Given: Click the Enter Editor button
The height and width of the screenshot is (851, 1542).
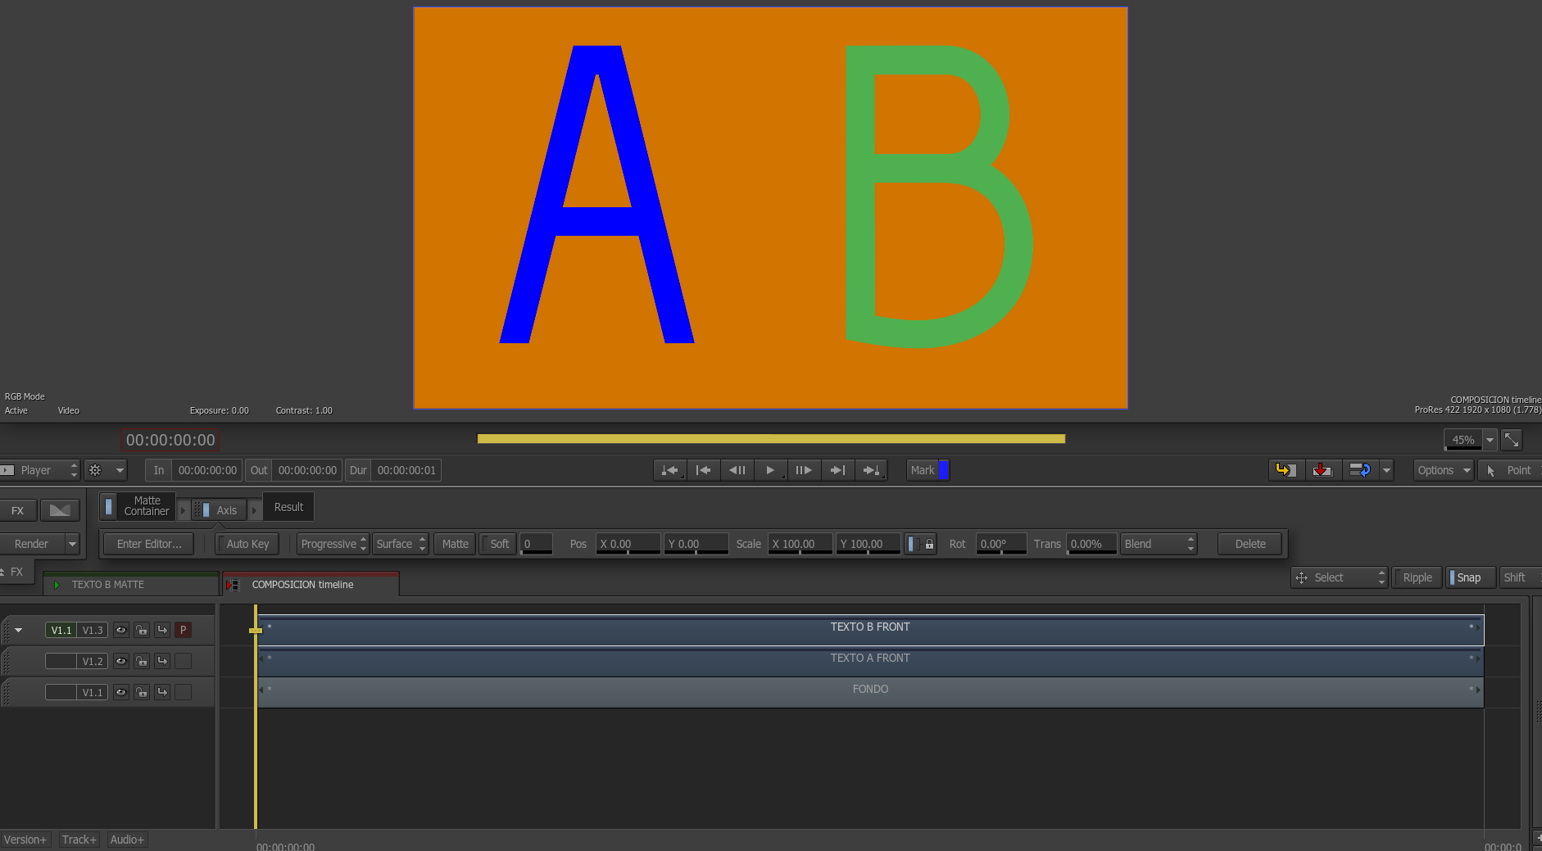Looking at the screenshot, I should point(149,544).
